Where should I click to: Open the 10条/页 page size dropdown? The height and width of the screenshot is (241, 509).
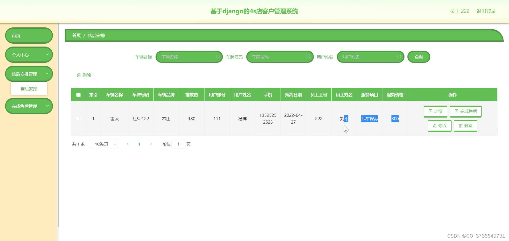pos(104,144)
